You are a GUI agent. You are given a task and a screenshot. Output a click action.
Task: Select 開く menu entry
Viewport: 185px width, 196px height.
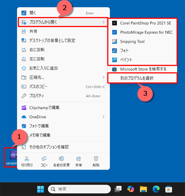(63, 13)
